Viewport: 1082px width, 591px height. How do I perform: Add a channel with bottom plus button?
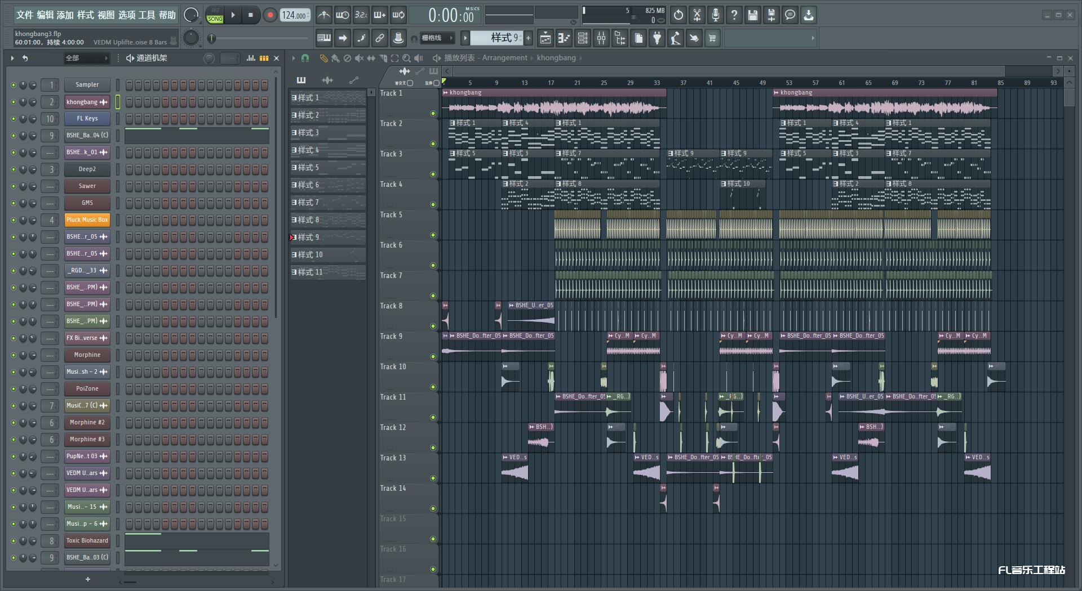tap(88, 579)
